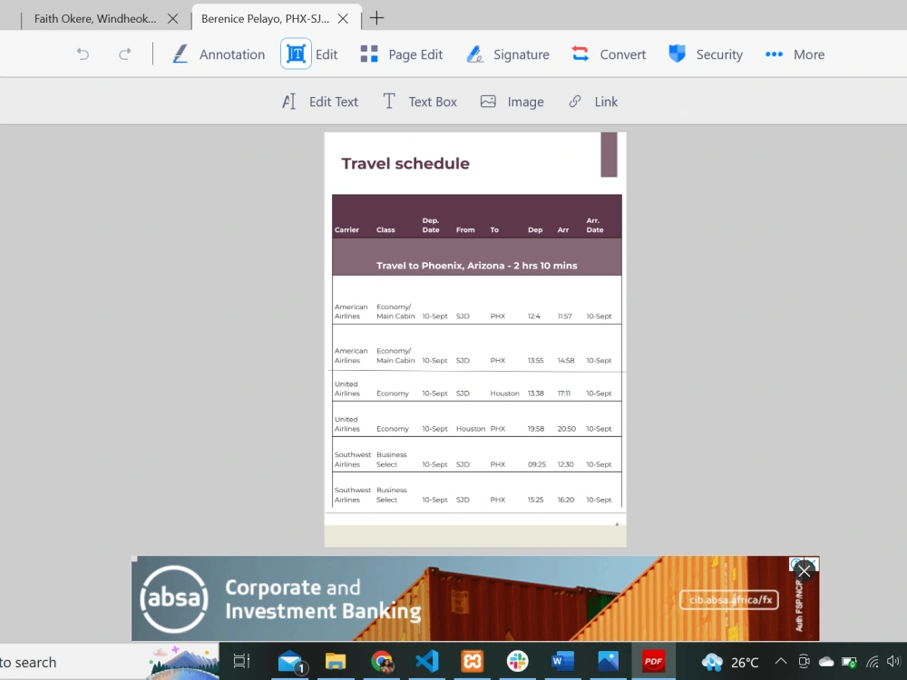Click arrival time 20:50 cell
Viewport: 907px width, 680px height.
click(x=566, y=429)
